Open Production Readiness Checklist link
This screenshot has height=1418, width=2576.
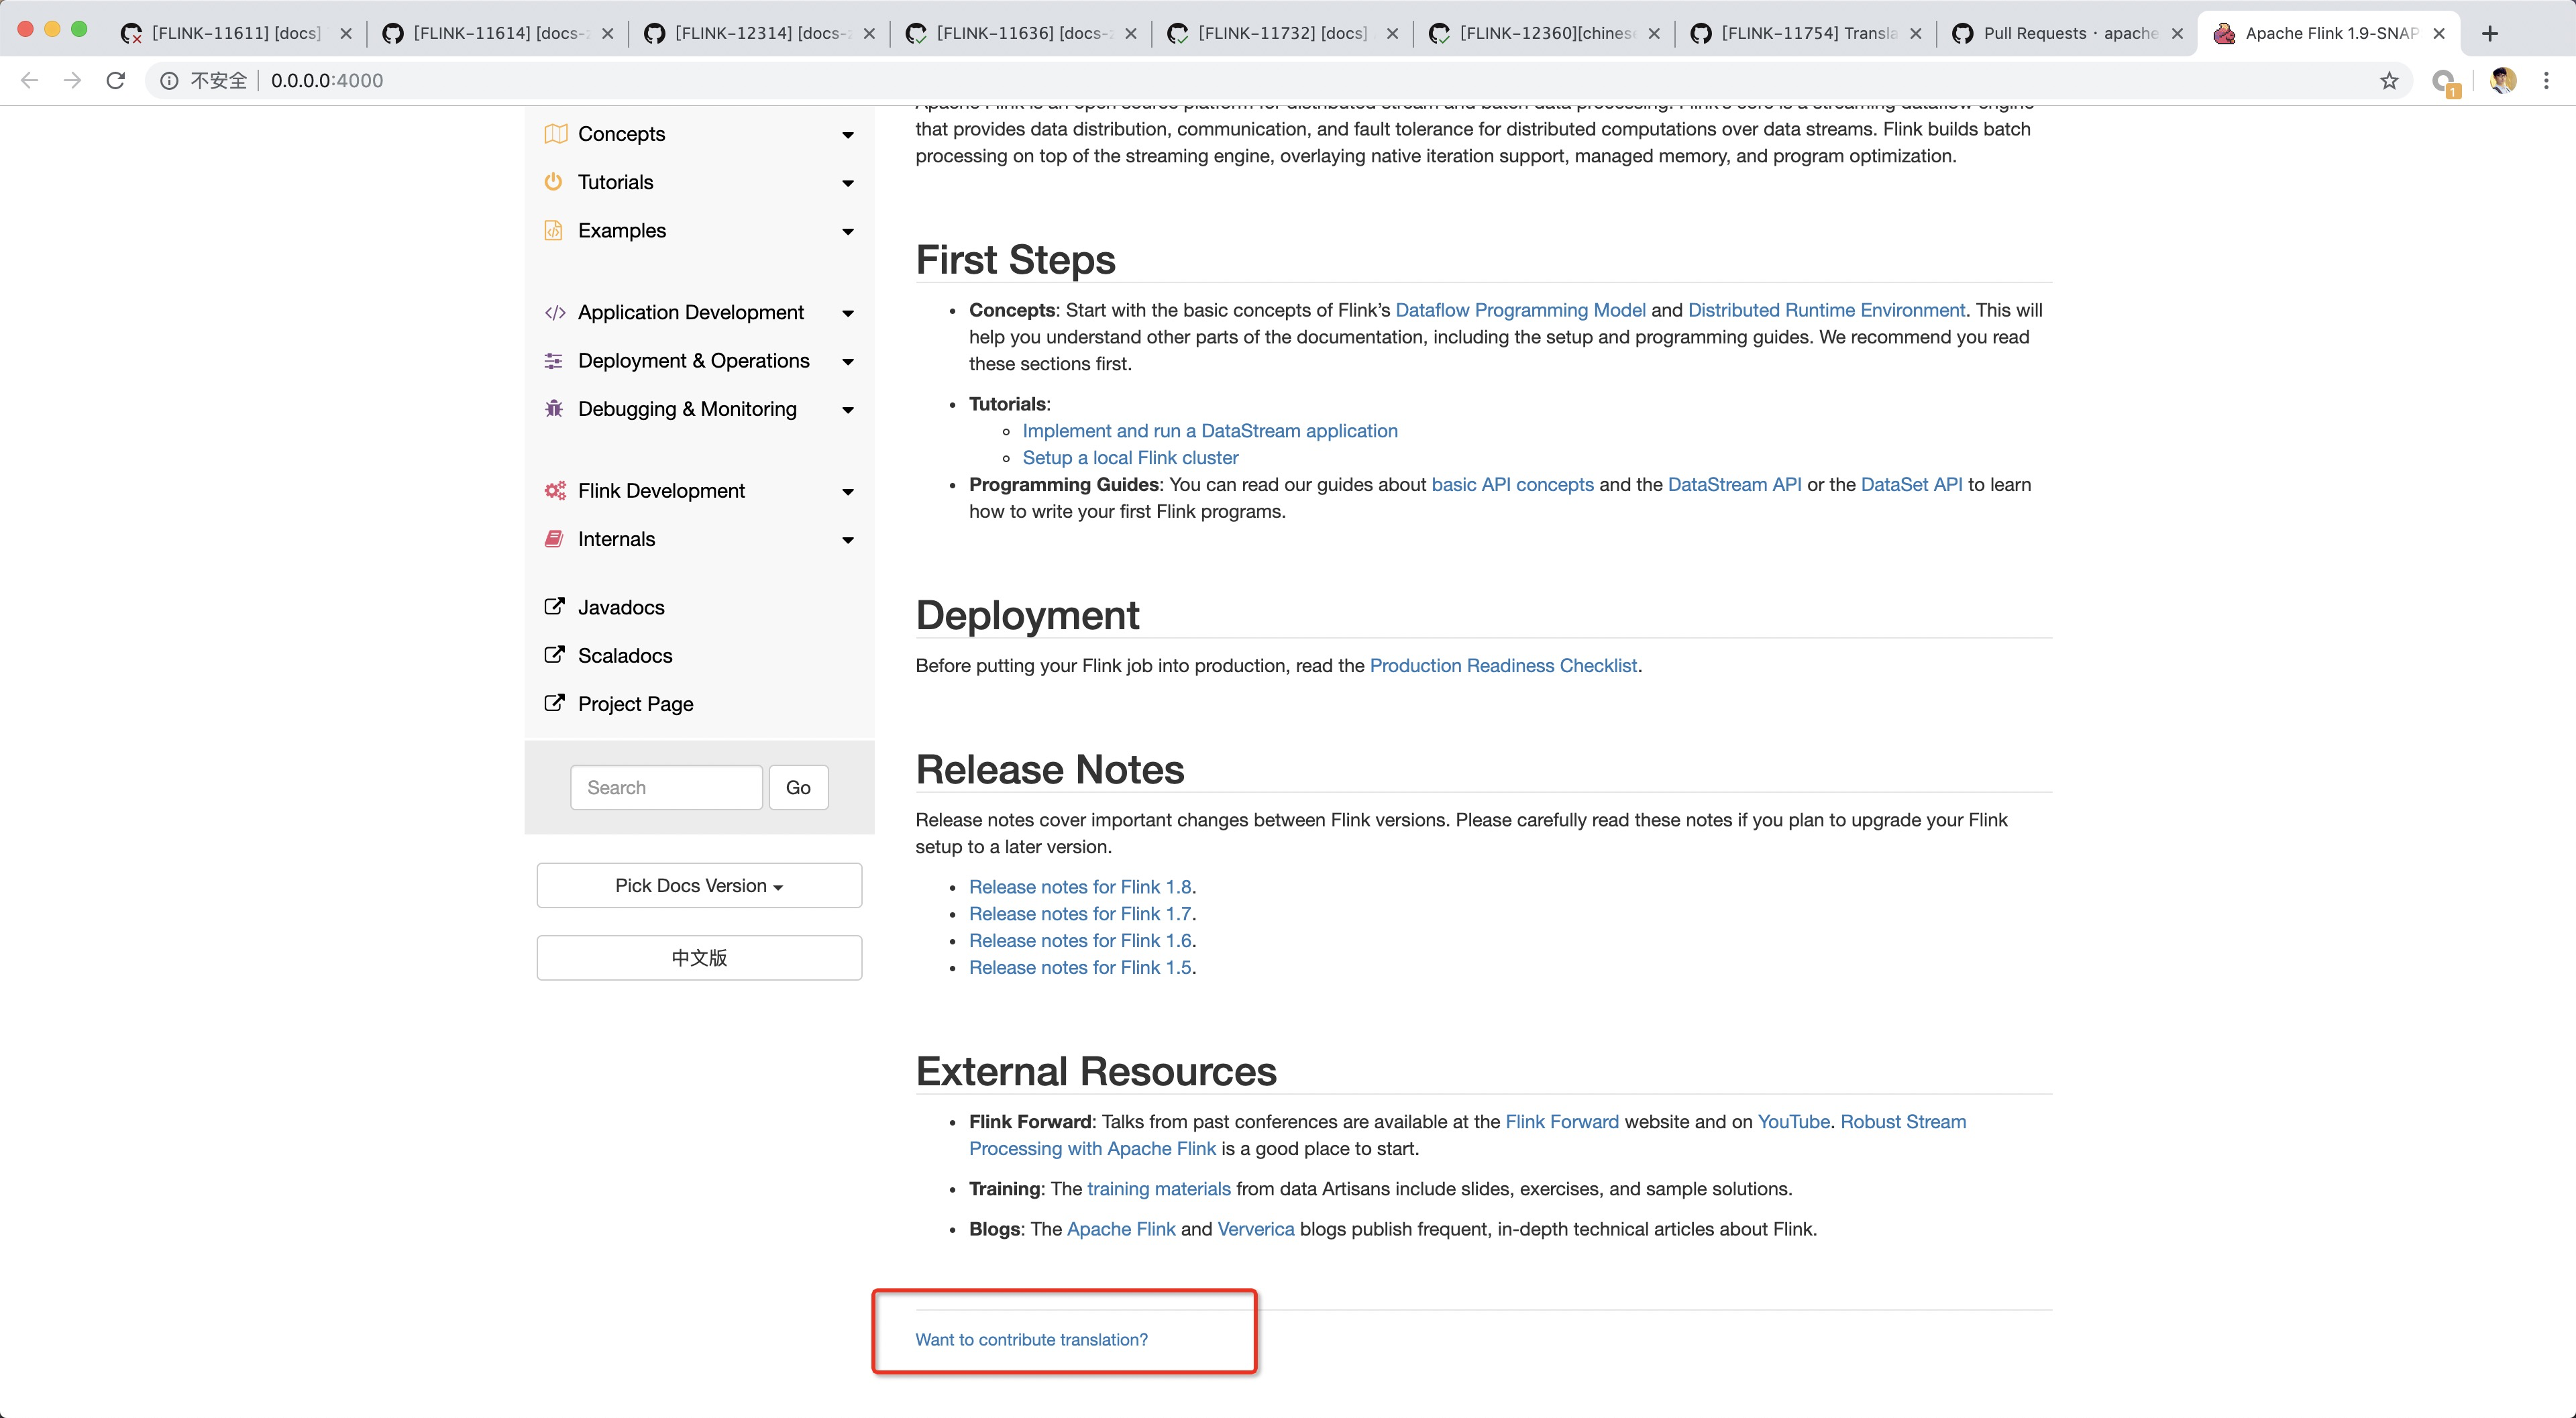(1503, 665)
